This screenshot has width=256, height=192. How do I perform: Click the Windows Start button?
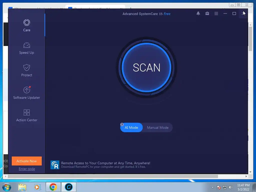click(x=7, y=187)
